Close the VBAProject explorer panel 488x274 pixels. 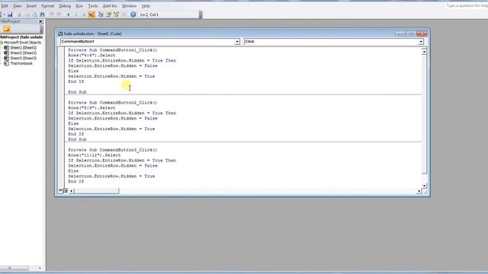pos(40,21)
